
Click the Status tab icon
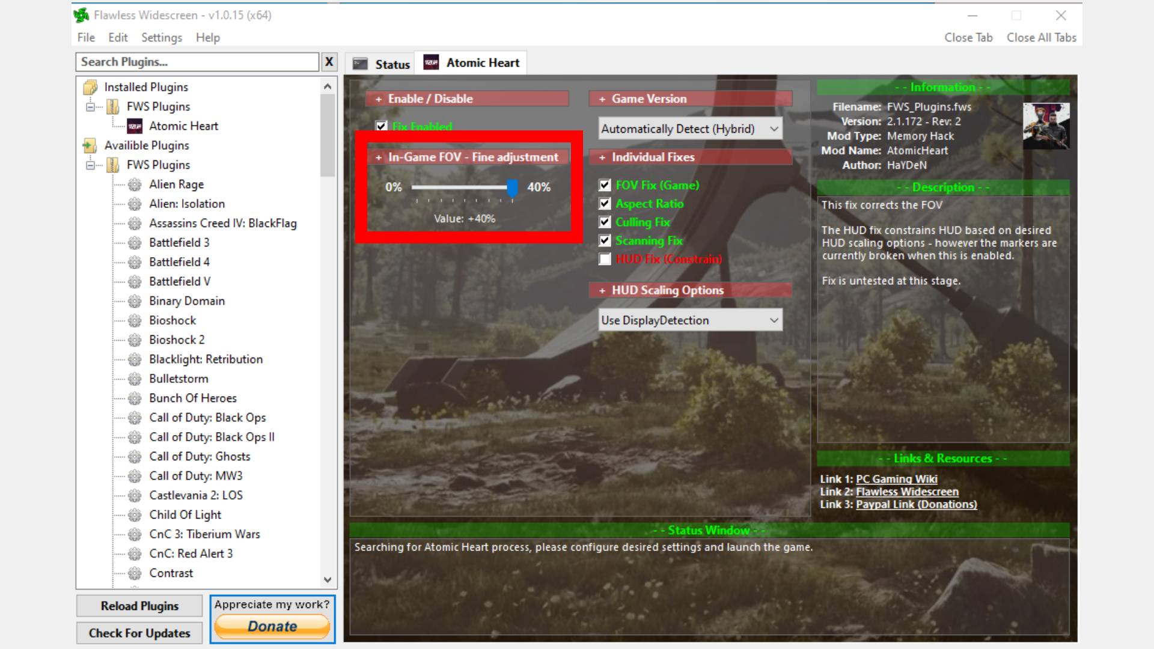click(361, 62)
